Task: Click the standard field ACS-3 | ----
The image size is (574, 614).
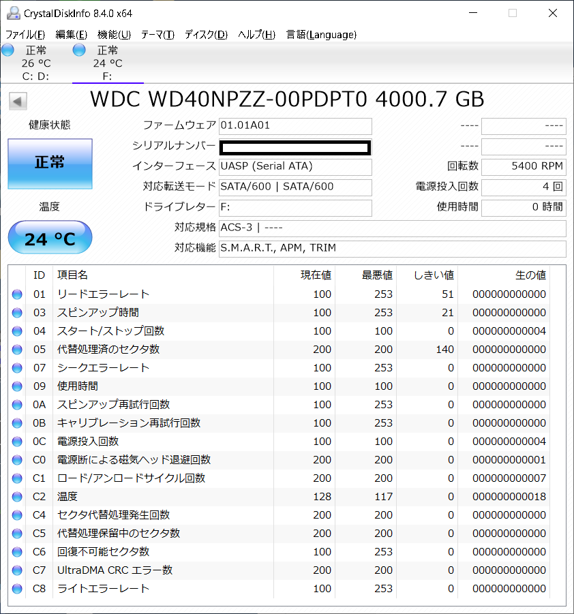Action: [x=392, y=228]
